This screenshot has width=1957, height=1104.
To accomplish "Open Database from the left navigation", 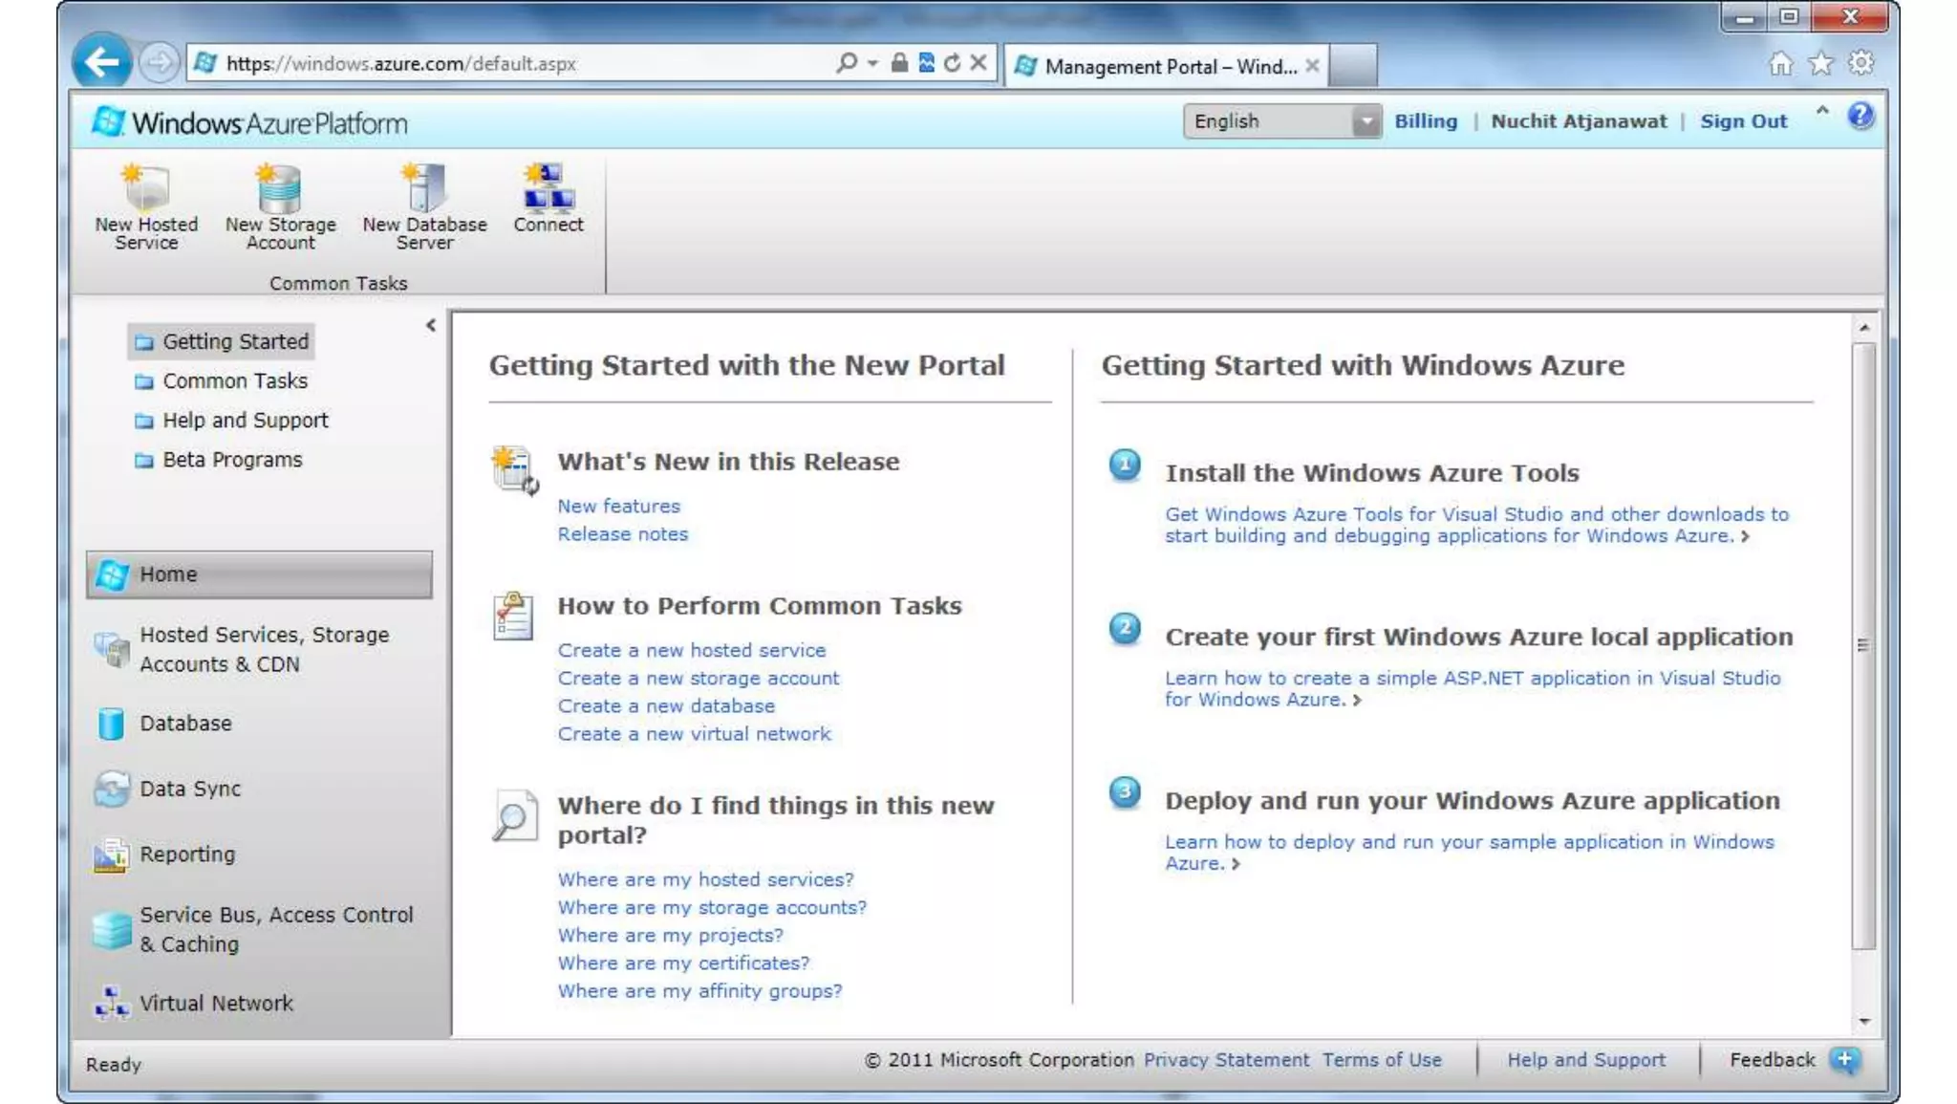I will click(x=185, y=724).
